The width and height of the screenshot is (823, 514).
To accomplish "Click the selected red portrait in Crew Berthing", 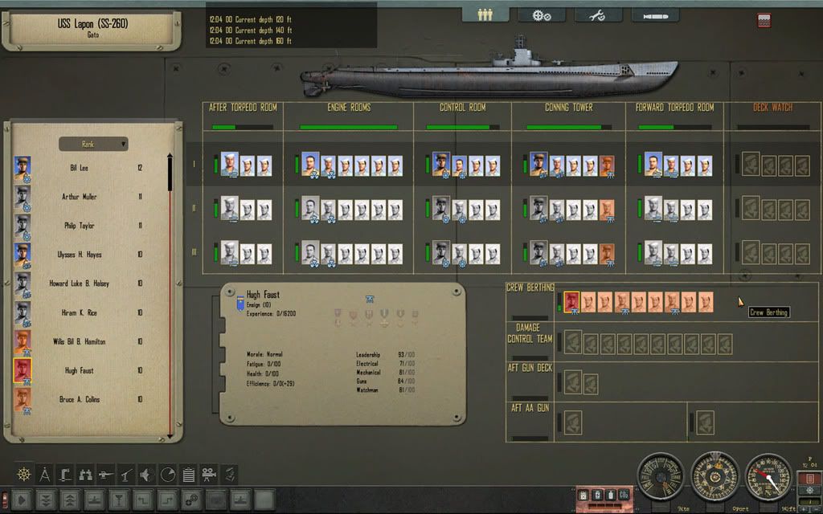I will tap(571, 302).
